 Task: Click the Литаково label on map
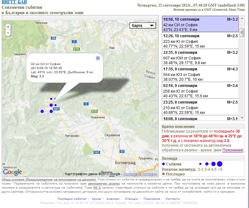click(x=72, y=136)
